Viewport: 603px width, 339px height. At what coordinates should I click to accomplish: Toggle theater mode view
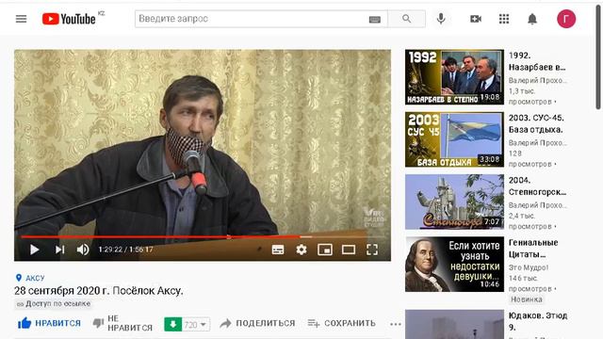pos(349,250)
